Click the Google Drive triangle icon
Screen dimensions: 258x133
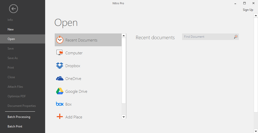coord(60,91)
